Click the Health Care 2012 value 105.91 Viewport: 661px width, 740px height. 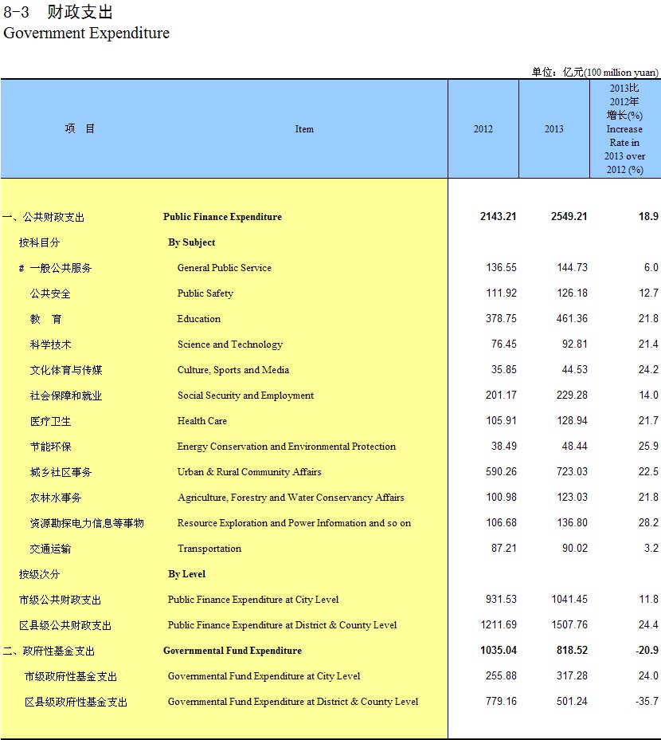click(x=501, y=421)
